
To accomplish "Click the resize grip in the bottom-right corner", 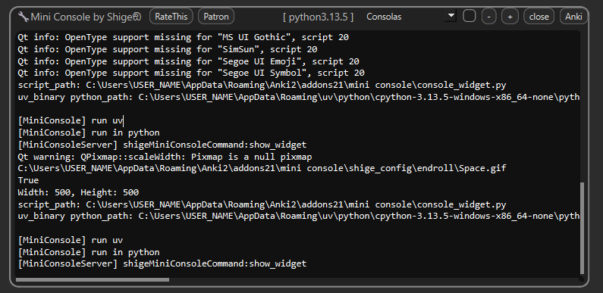I will click(x=582, y=279).
